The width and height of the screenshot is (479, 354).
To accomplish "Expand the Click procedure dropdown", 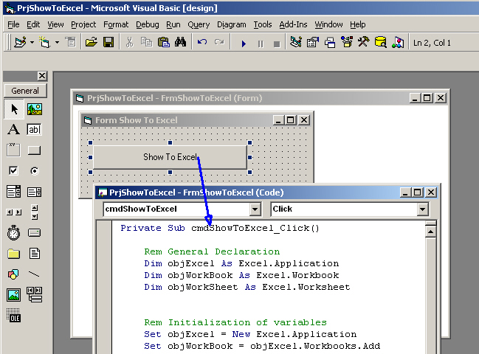I will coord(422,209).
